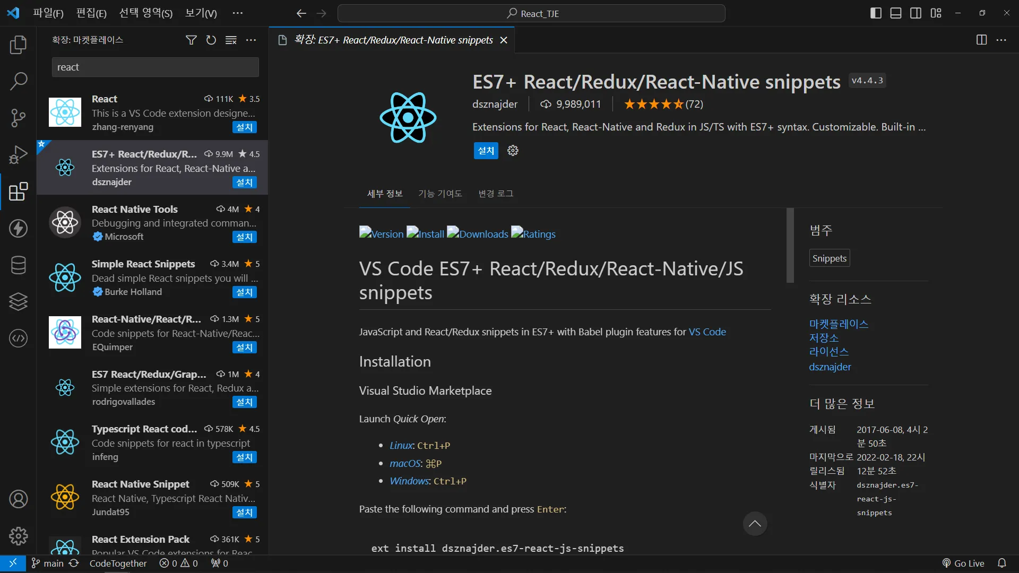Open the Source Control view
Screen dimensions: 1019x573
tap(18, 118)
